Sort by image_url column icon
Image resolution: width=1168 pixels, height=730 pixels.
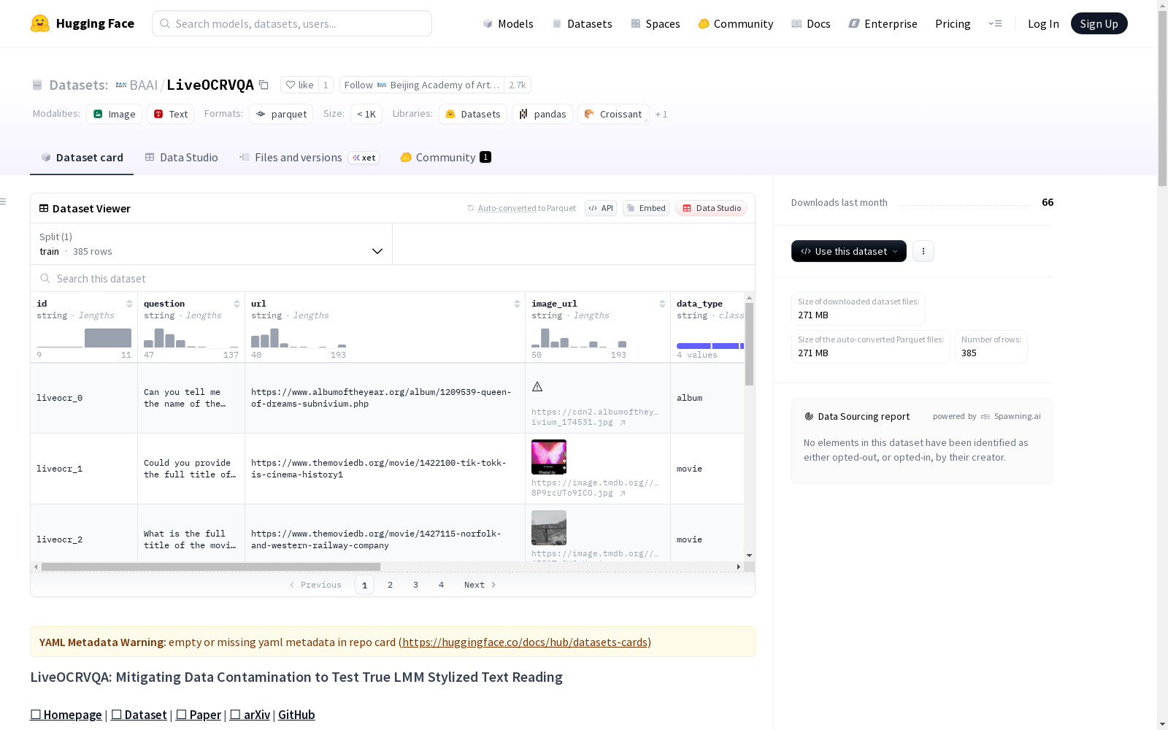point(662,304)
